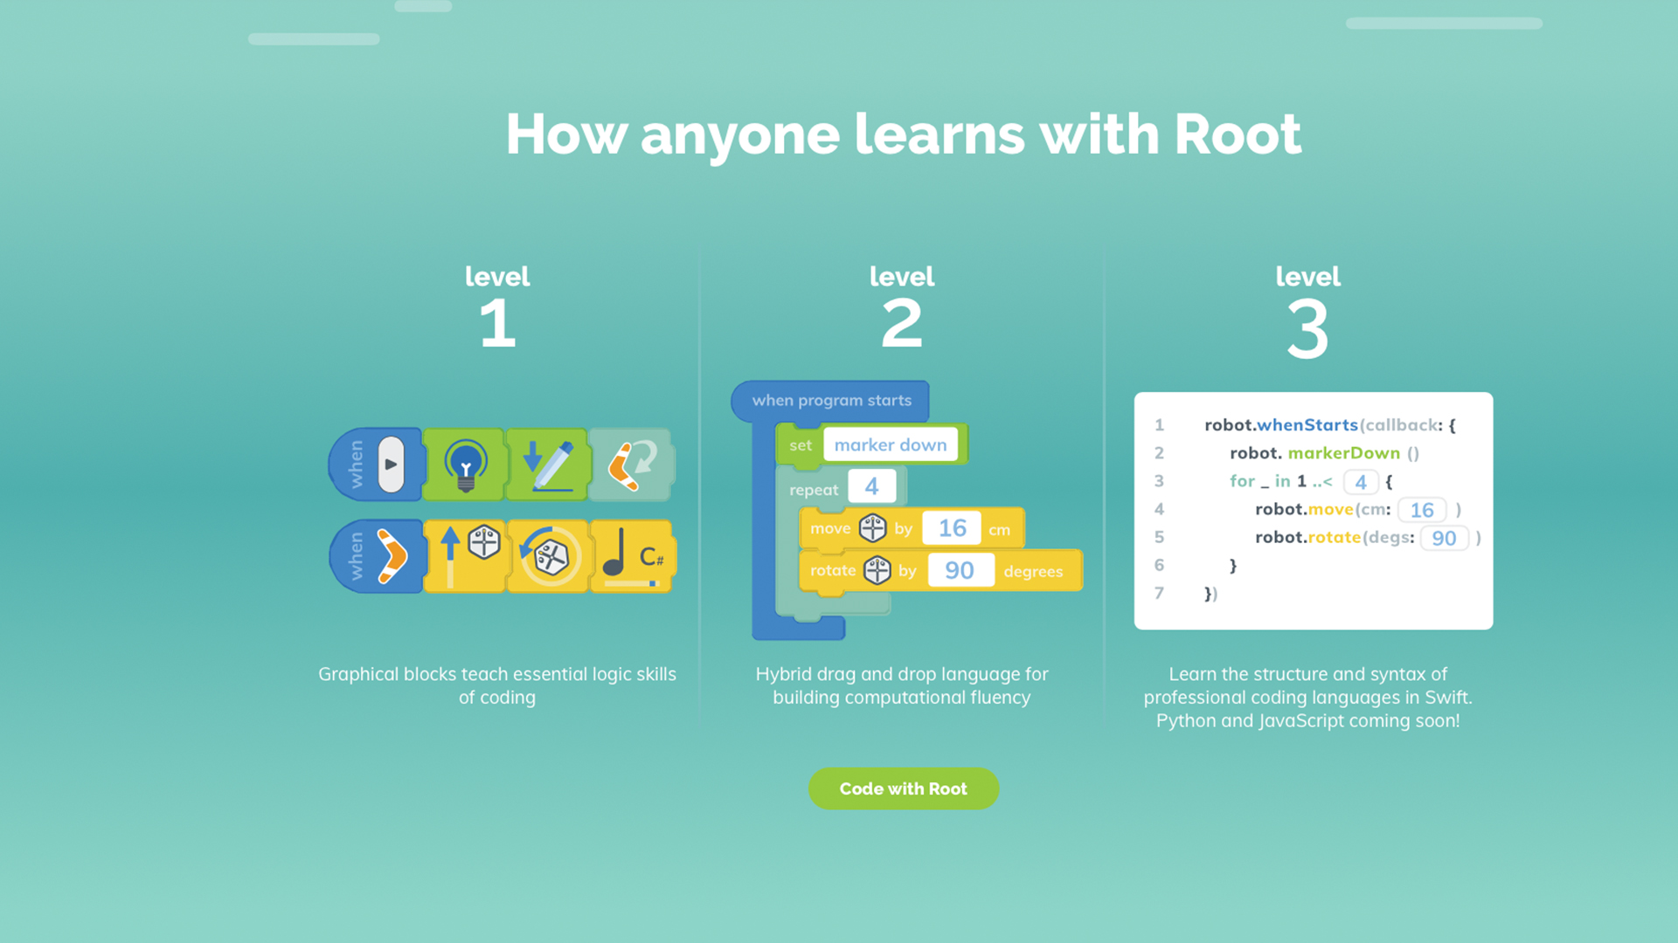Click the robot.whenStarts code line
Image resolution: width=1678 pixels, height=943 pixels.
(x=1329, y=425)
